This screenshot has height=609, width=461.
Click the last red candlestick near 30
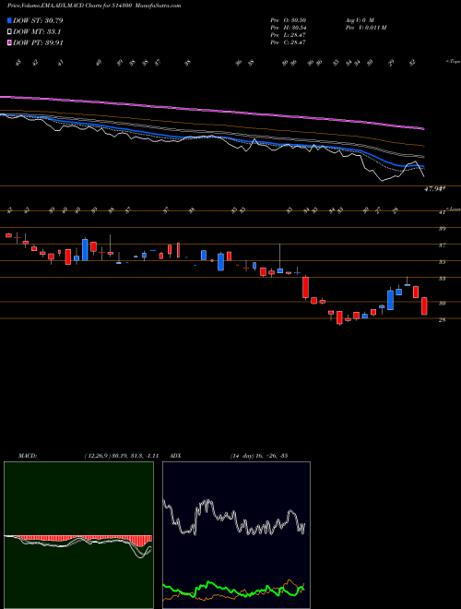[x=424, y=306]
